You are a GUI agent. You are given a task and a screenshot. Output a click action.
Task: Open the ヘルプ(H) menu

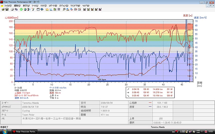pyautogui.click(x=86, y=6)
